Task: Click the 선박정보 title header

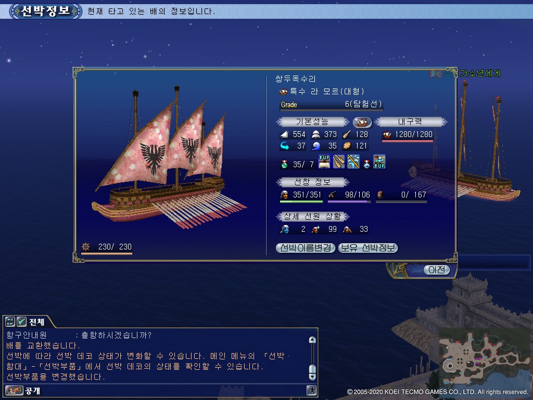Action: 46,11
